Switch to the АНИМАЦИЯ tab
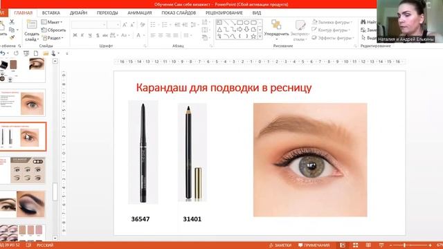The image size is (443, 249). tap(140, 13)
